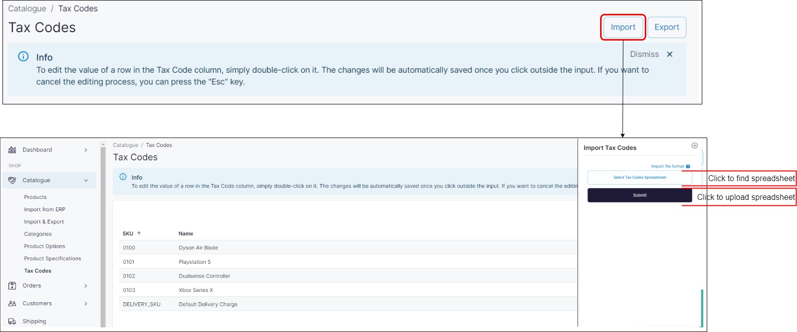
Task: Sort by SKU column arrow
Action: click(139, 233)
